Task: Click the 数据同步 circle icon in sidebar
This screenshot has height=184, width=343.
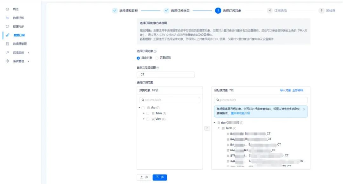Action: (x=7, y=26)
